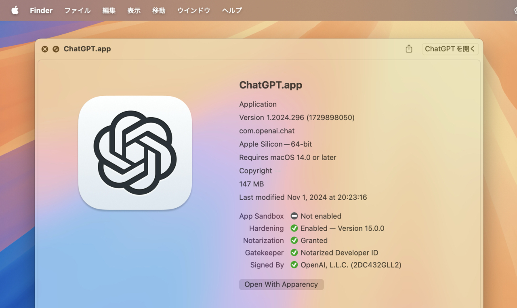Click the Open With Apparency button
This screenshot has height=308, width=517.
281,284
